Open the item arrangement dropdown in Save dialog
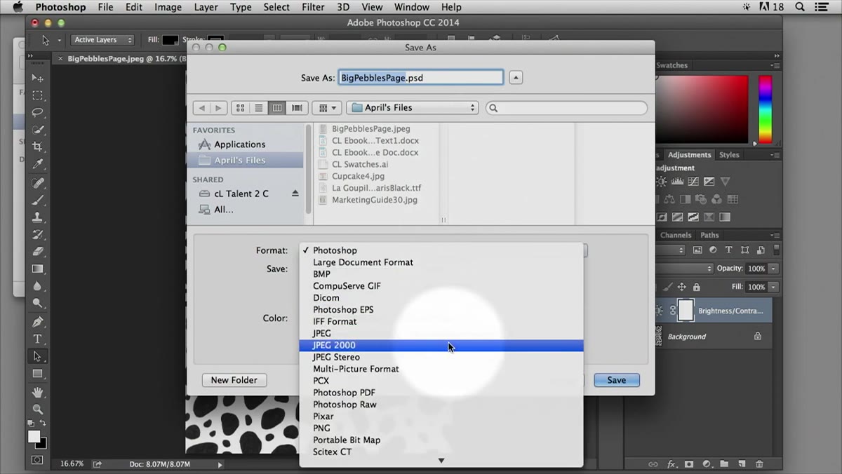This screenshot has height=474, width=842. (x=327, y=108)
